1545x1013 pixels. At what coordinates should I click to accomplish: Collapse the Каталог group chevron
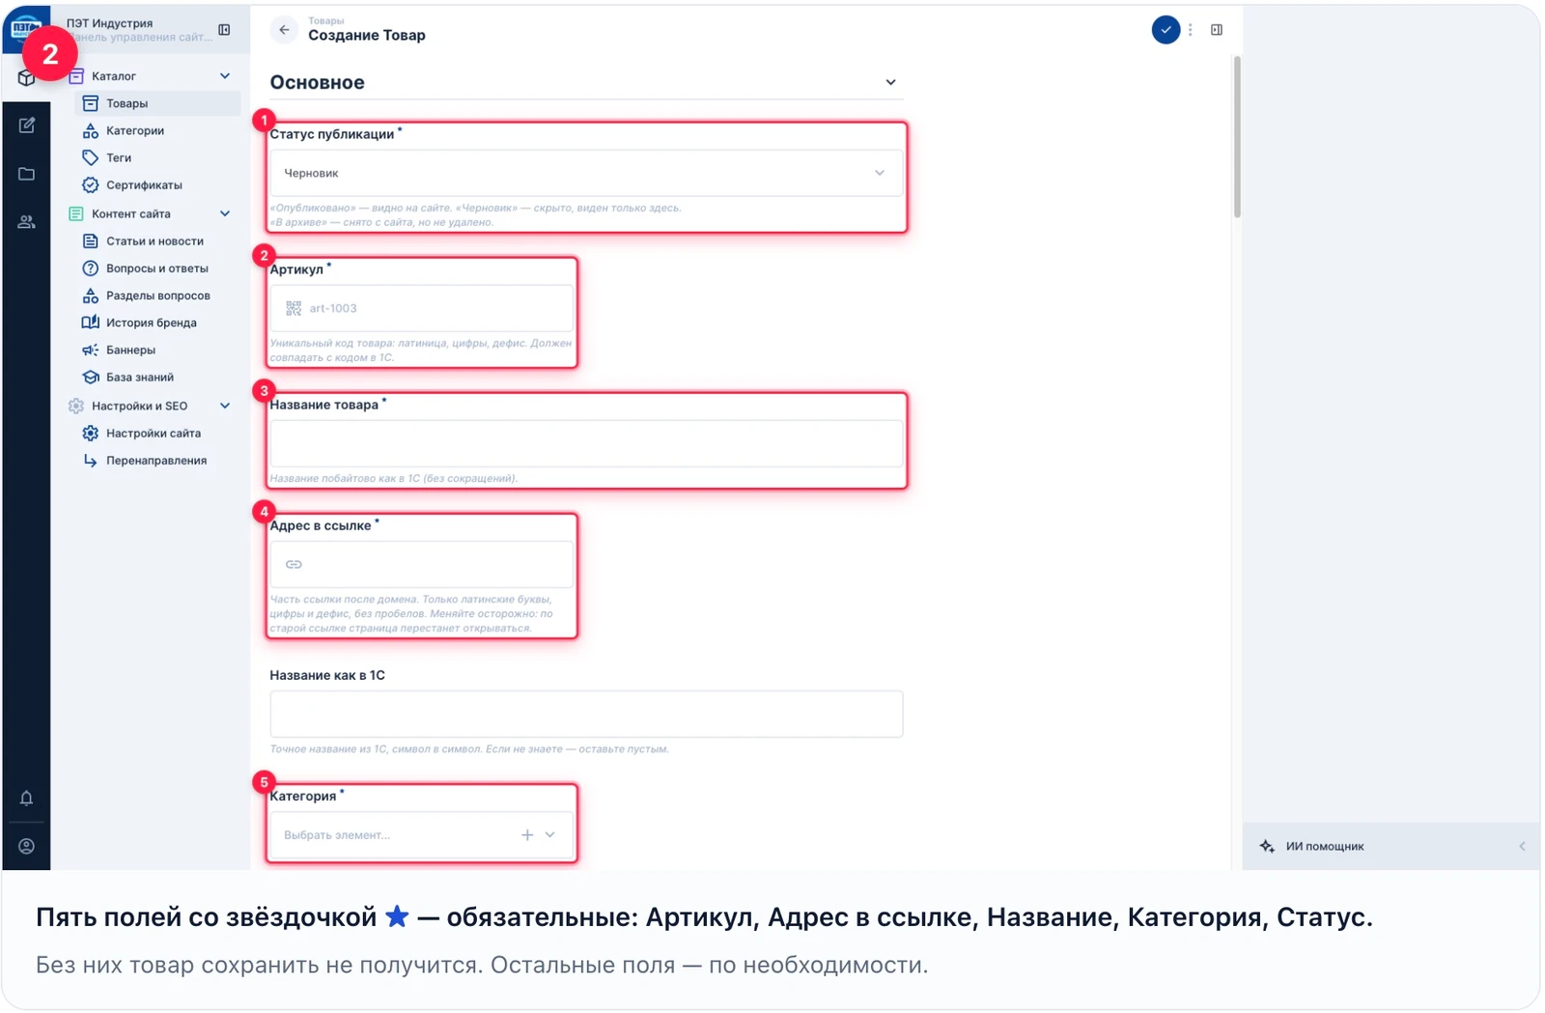click(225, 76)
